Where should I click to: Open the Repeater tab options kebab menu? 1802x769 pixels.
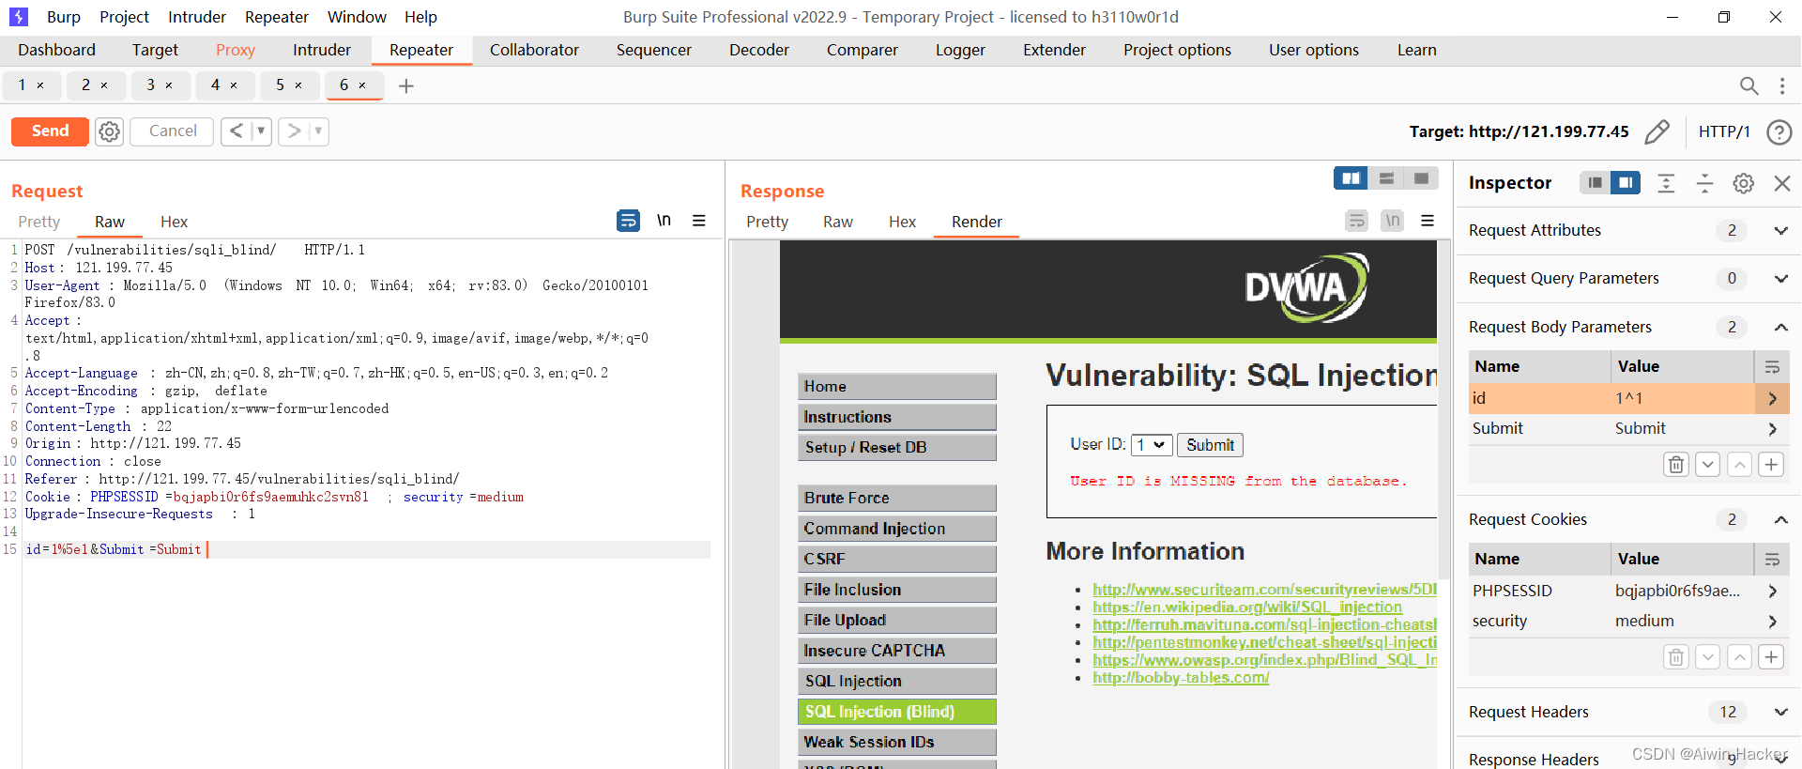(1782, 86)
